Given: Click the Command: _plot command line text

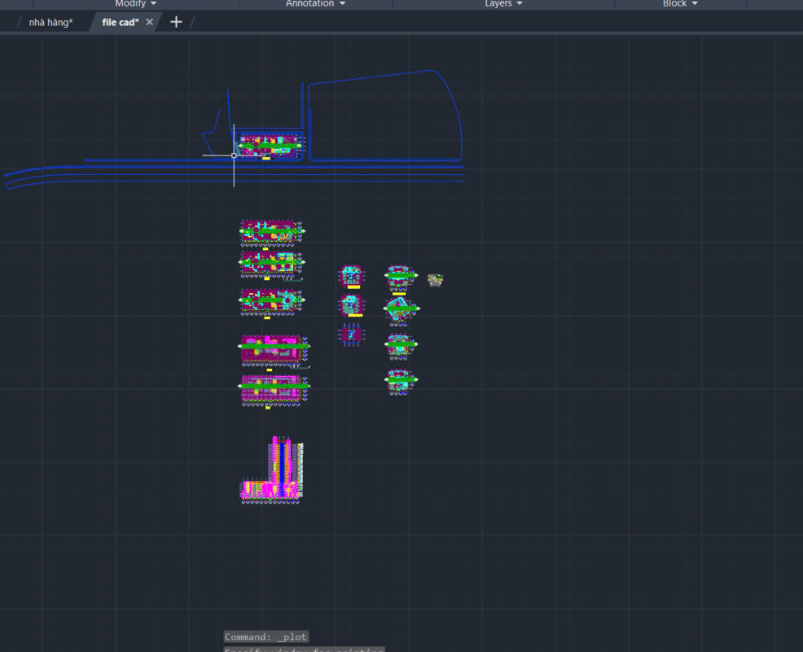Looking at the screenshot, I should (x=265, y=637).
